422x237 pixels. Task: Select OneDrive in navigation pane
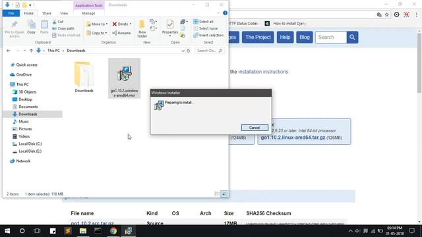coord(24,74)
